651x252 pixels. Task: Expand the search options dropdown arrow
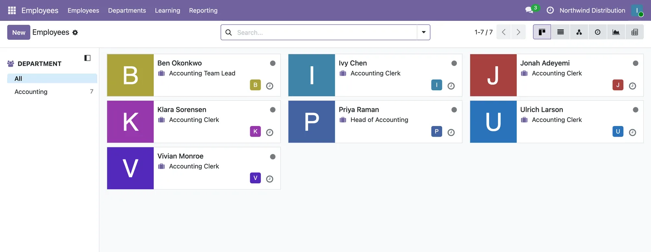click(424, 33)
